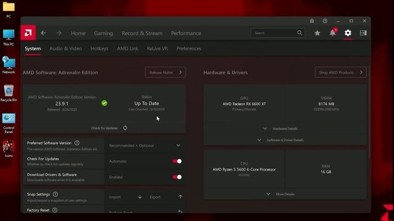Toggle Download Drivers & Software switch
This screenshot has height=221, width=394.
177,177
